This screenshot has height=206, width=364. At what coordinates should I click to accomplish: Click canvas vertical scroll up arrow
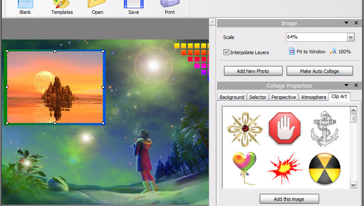pos(212,22)
